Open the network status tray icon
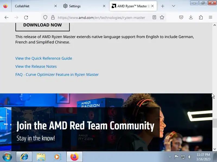Image resolution: width=217 pixels, height=162 pixels. (x=183, y=157)
